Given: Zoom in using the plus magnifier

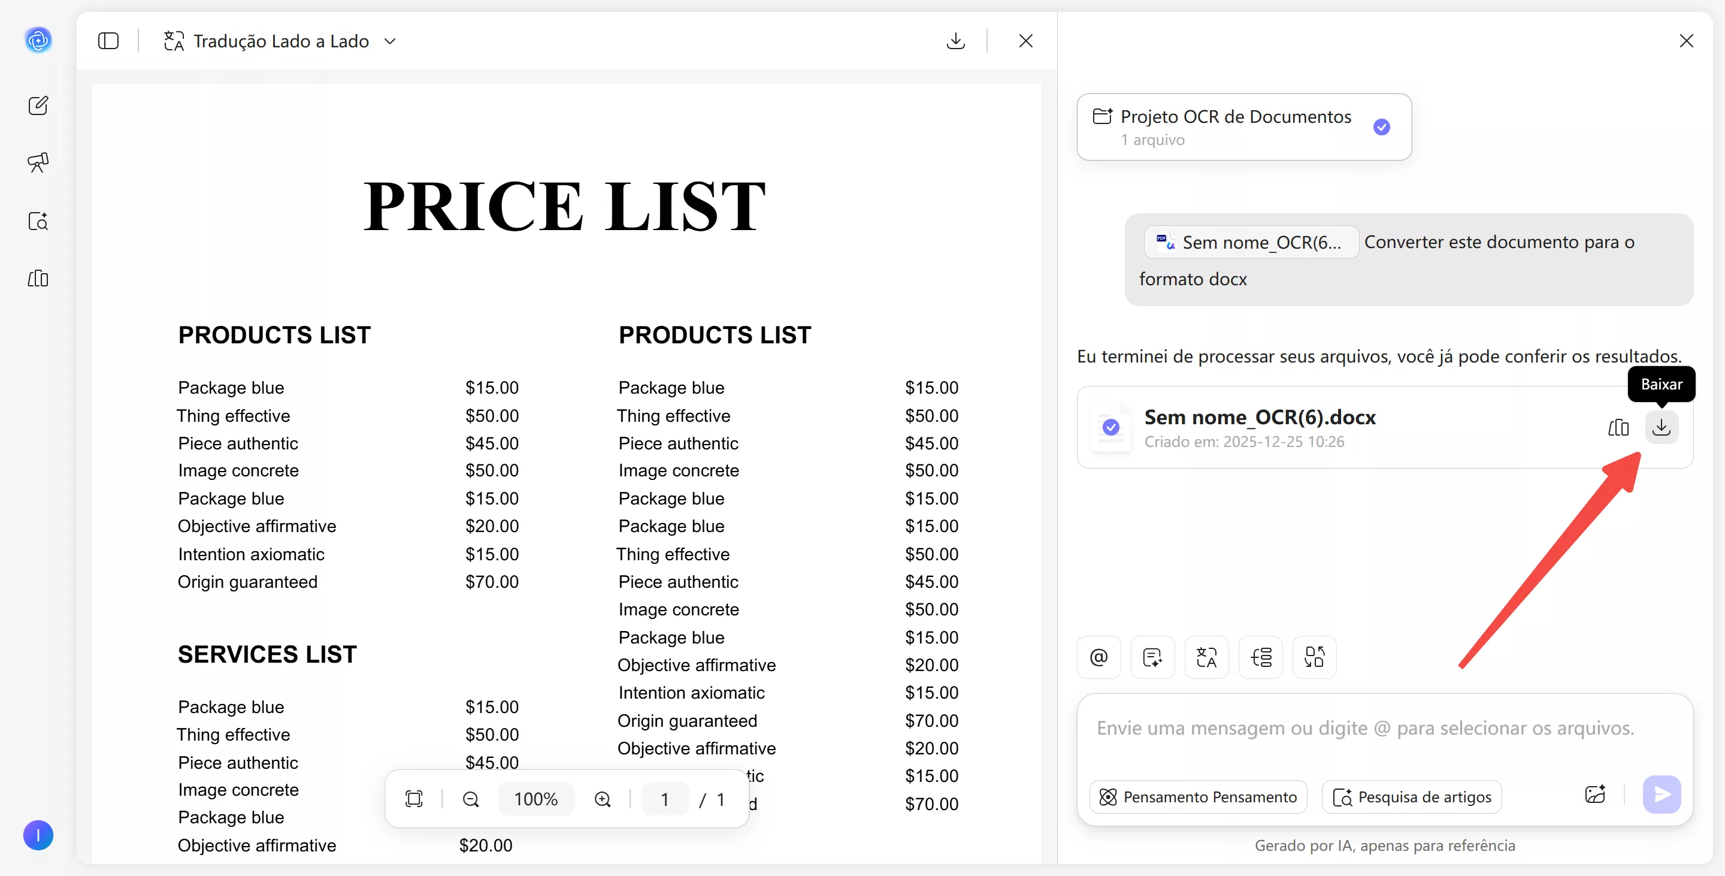Looking at the screenshot, I should tap(603, 798).
